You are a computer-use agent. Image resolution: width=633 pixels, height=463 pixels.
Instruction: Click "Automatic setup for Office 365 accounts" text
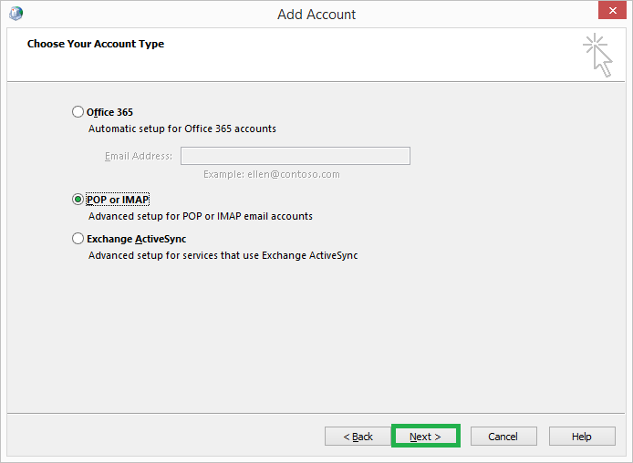click(182, 129)
